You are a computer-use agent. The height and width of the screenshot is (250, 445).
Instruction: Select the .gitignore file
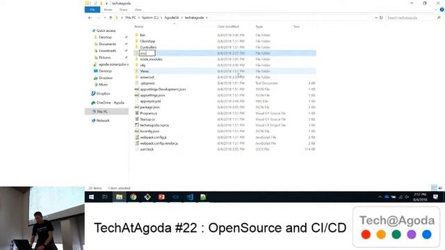click(x=147, y=83)
